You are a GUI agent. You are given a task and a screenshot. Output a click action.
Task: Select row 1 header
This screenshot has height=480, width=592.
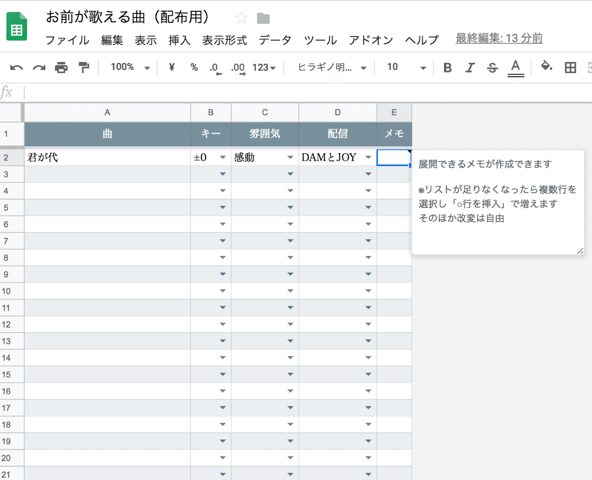coord(11,134)
